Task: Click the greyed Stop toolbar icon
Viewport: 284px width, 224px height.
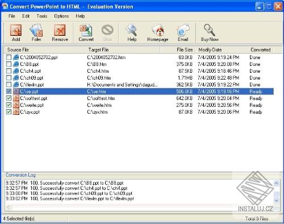Action: click(107, 30)
